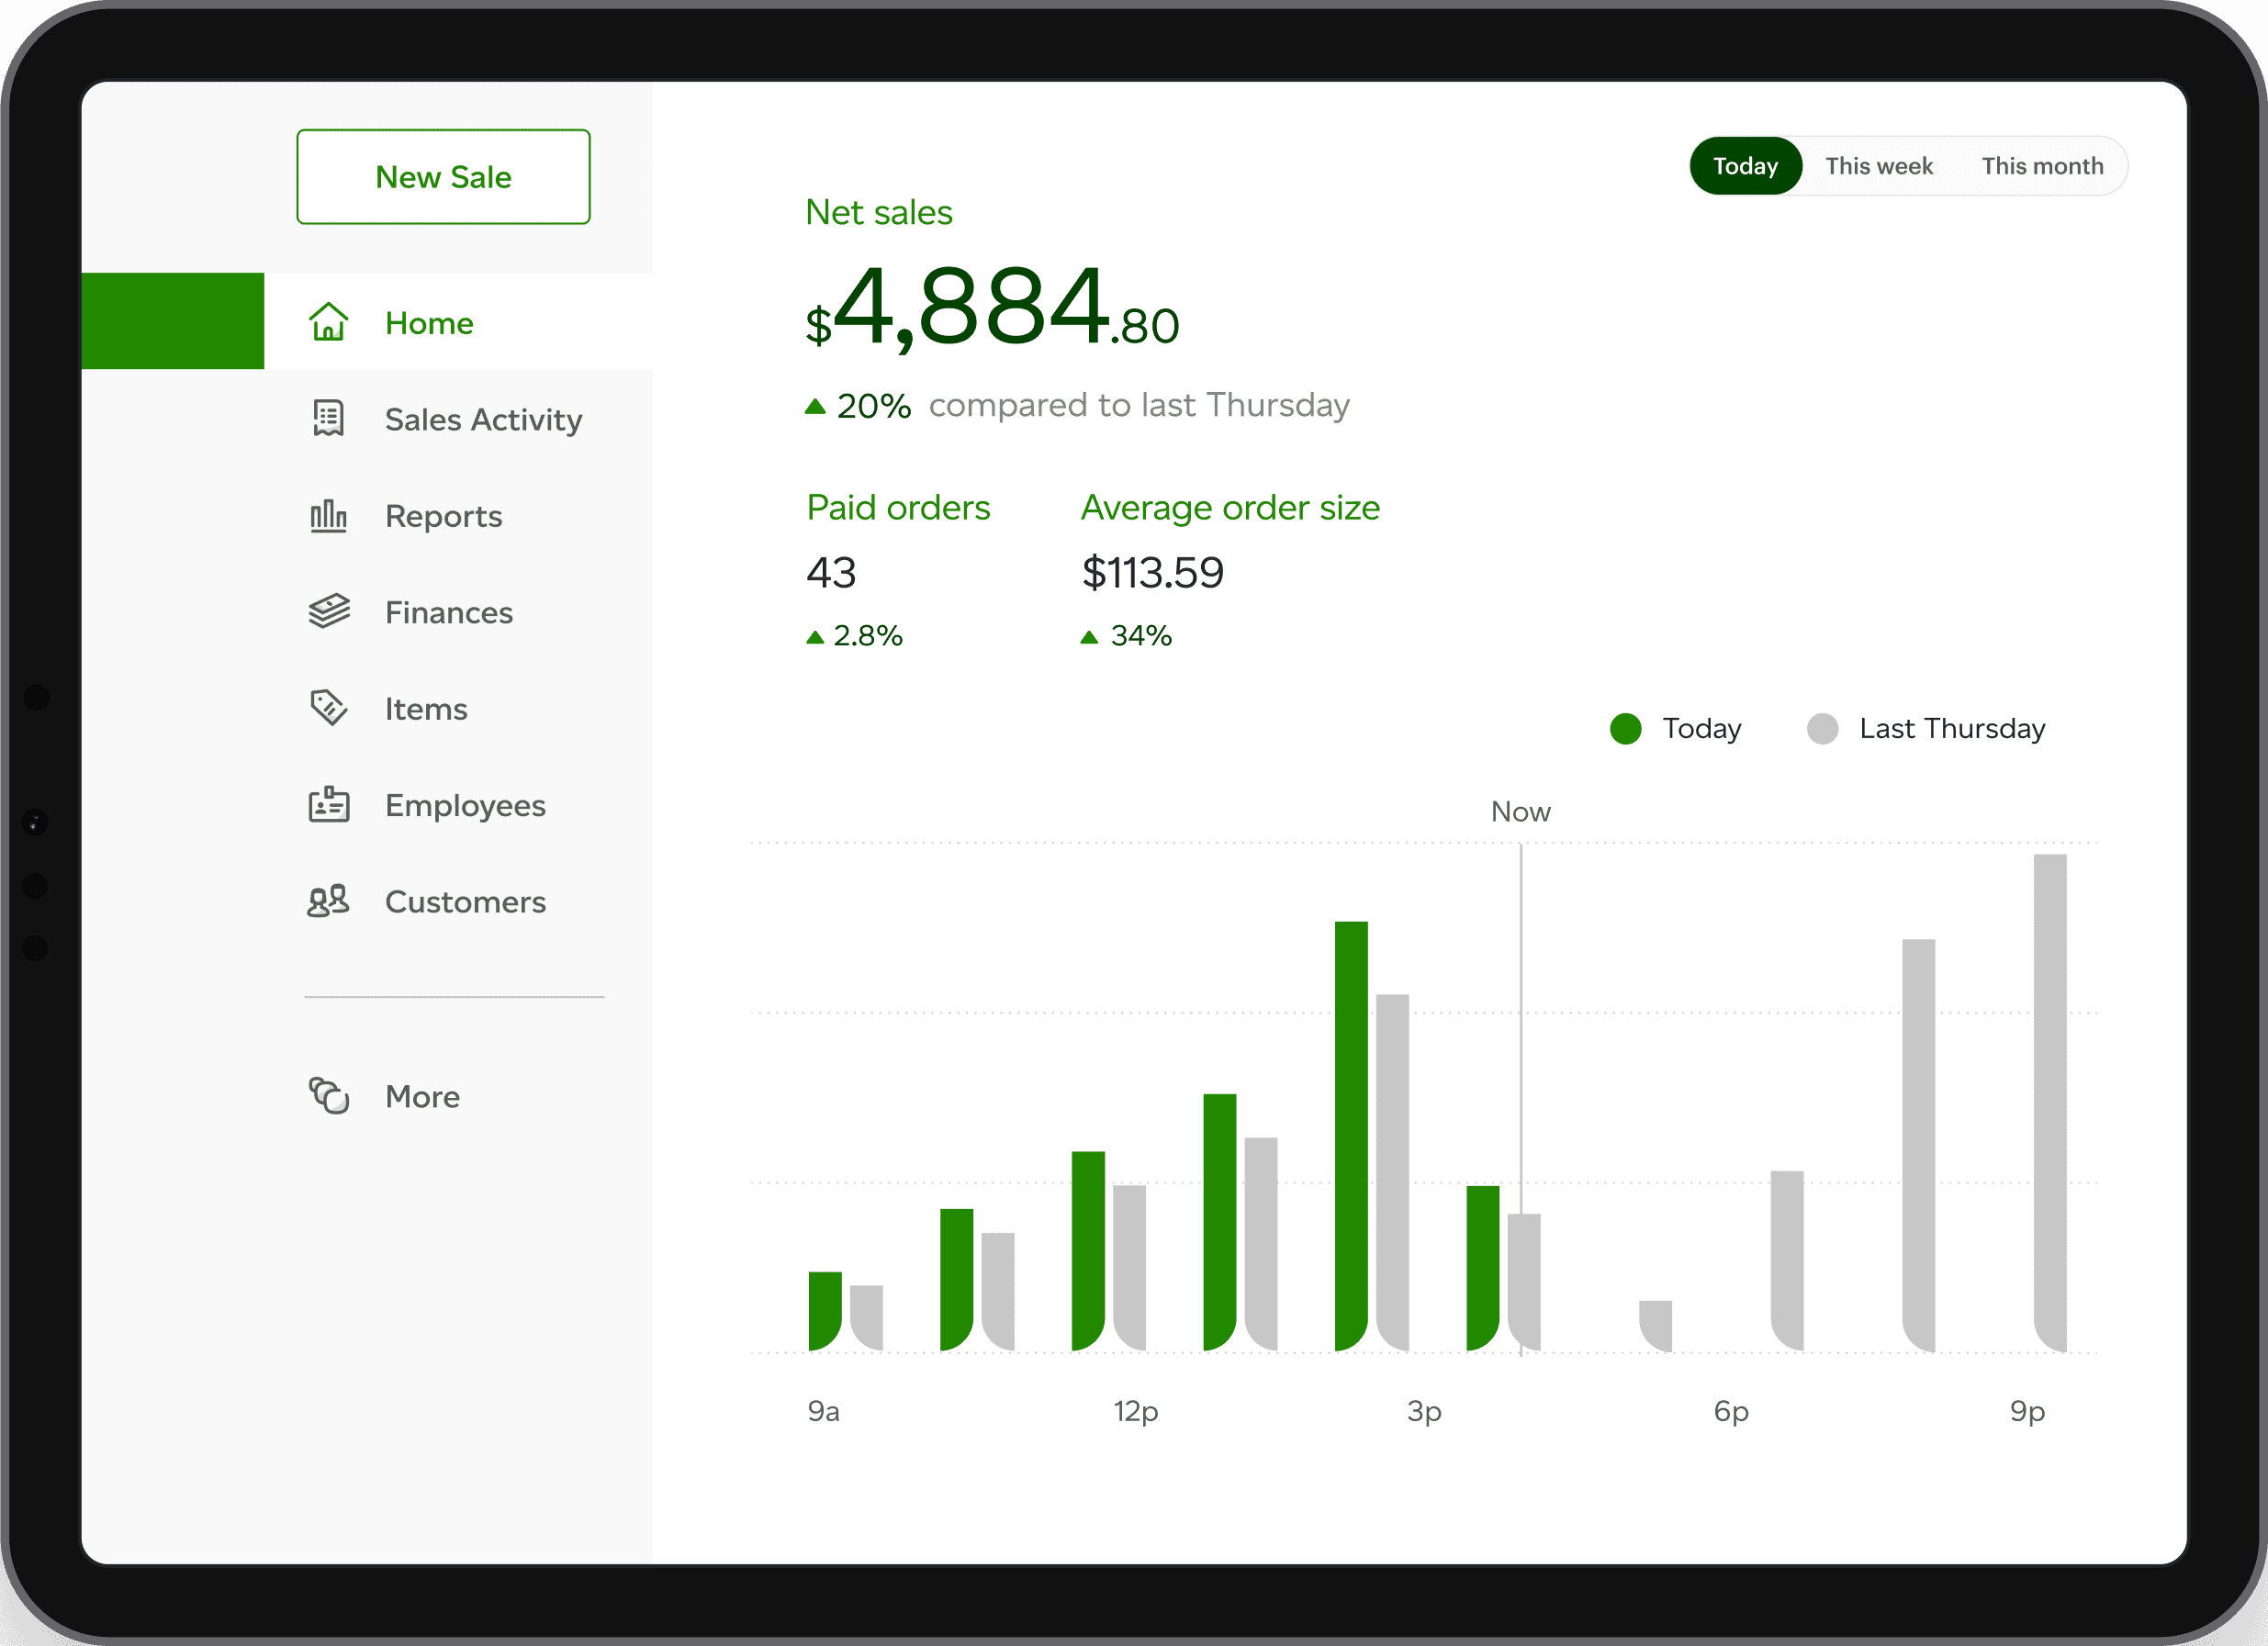Switch to This month view
Viewport: 2268px width, 1646px height.
click(x=2043, y=166)
